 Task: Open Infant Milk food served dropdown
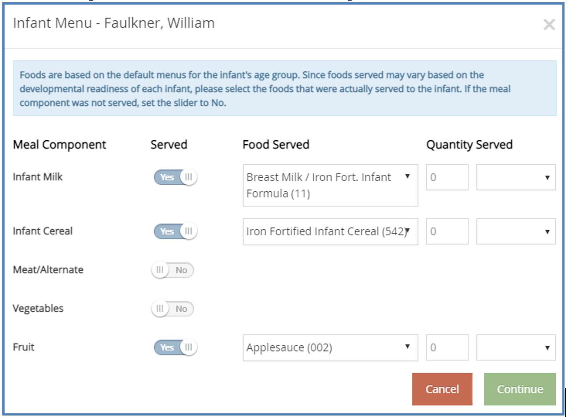pyautogui.click(x=330, y=185)
